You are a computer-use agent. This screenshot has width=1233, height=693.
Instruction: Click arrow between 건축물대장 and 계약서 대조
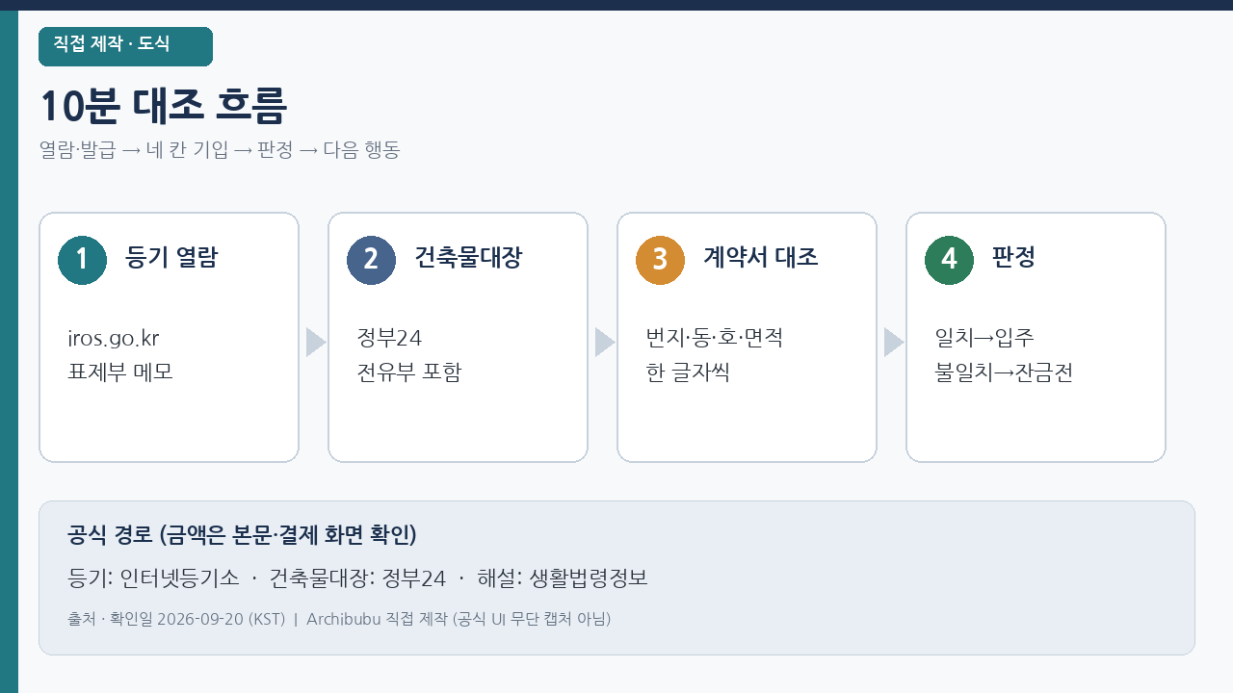pos(605,342)
